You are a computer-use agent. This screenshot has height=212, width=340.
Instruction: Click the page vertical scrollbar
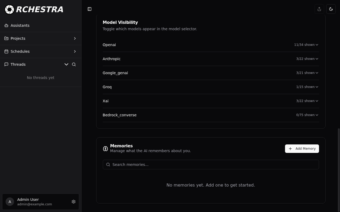339,170
